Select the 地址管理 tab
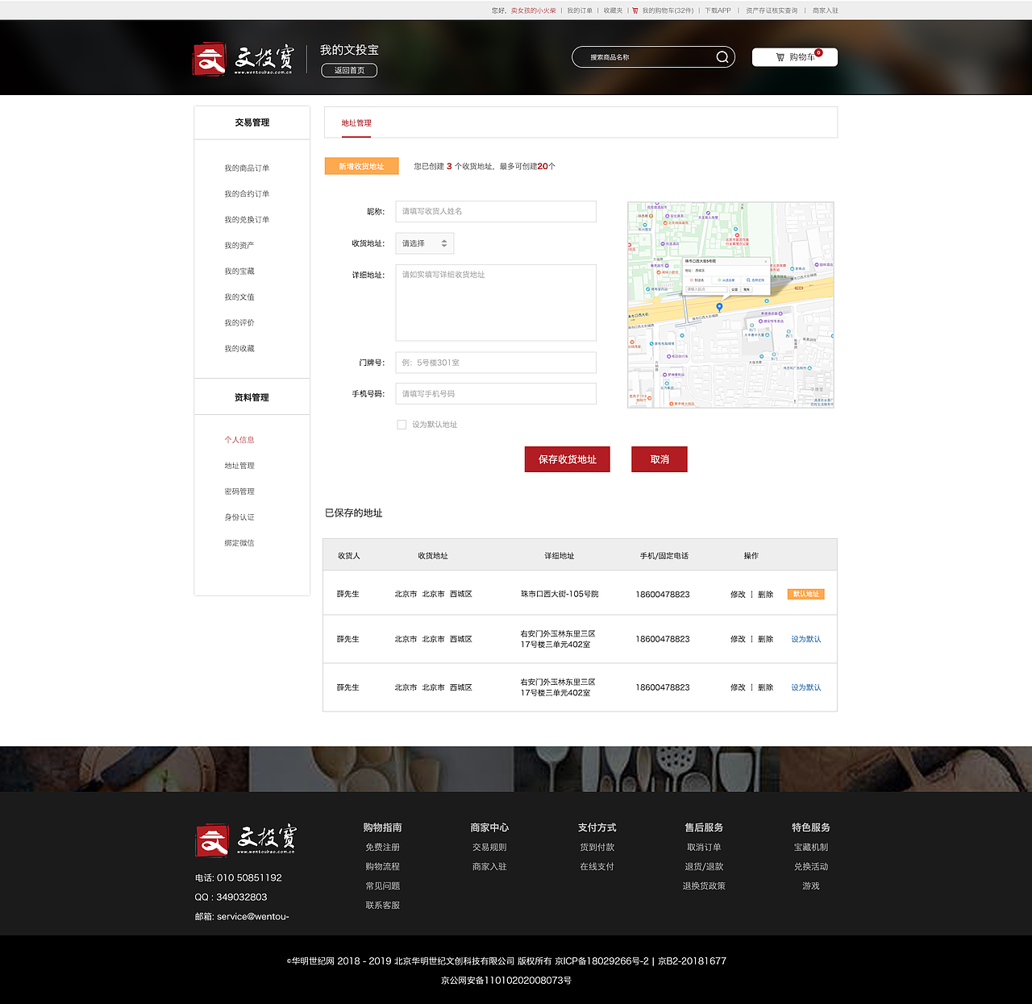This screenshot has height=1004, width=1032. click(356, 123)
